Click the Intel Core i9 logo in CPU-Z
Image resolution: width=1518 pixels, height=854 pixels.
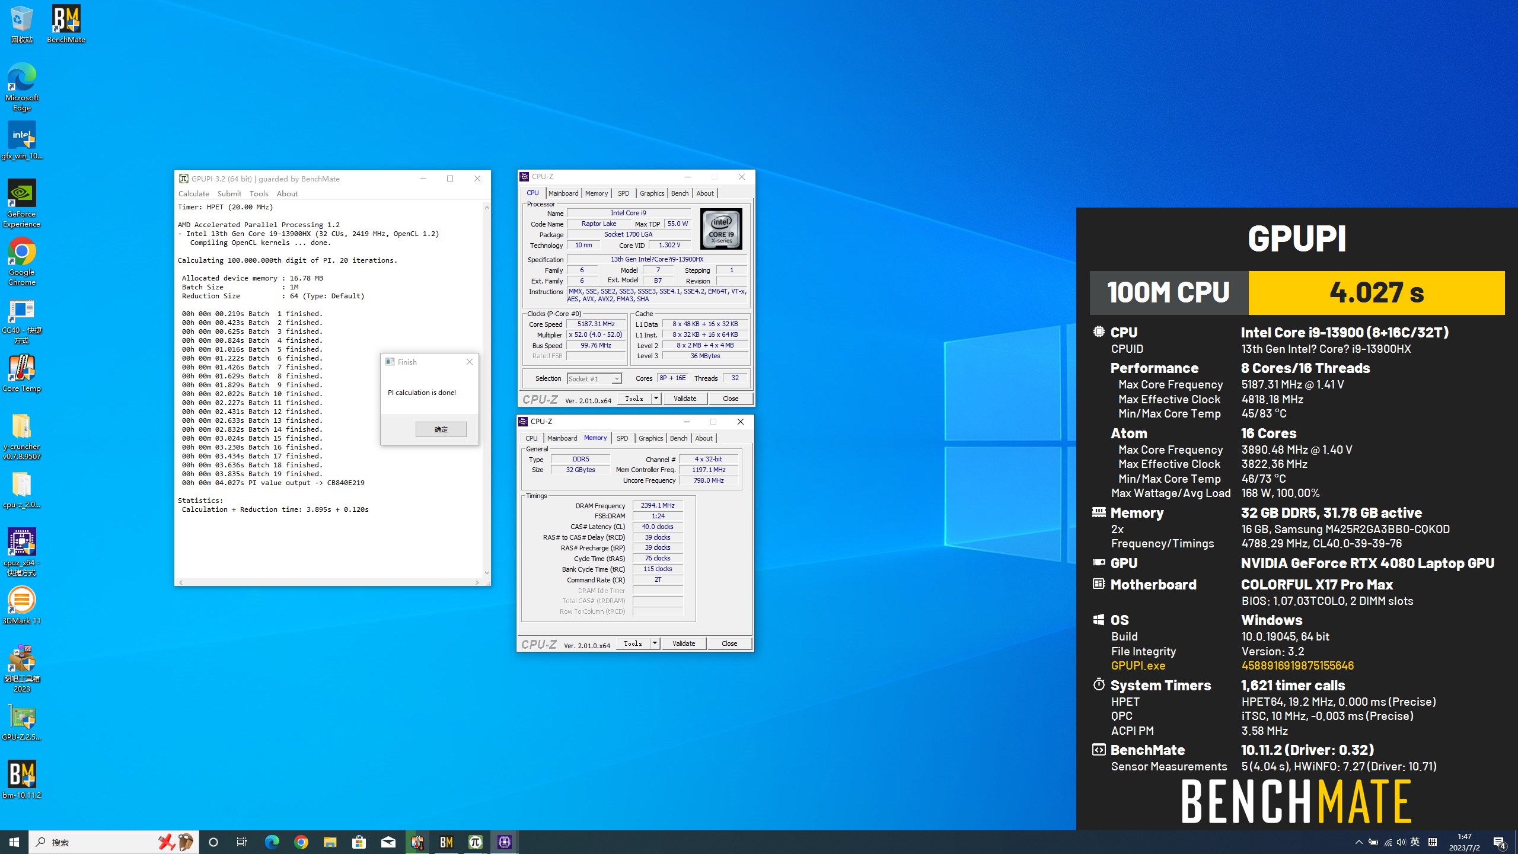721,229
